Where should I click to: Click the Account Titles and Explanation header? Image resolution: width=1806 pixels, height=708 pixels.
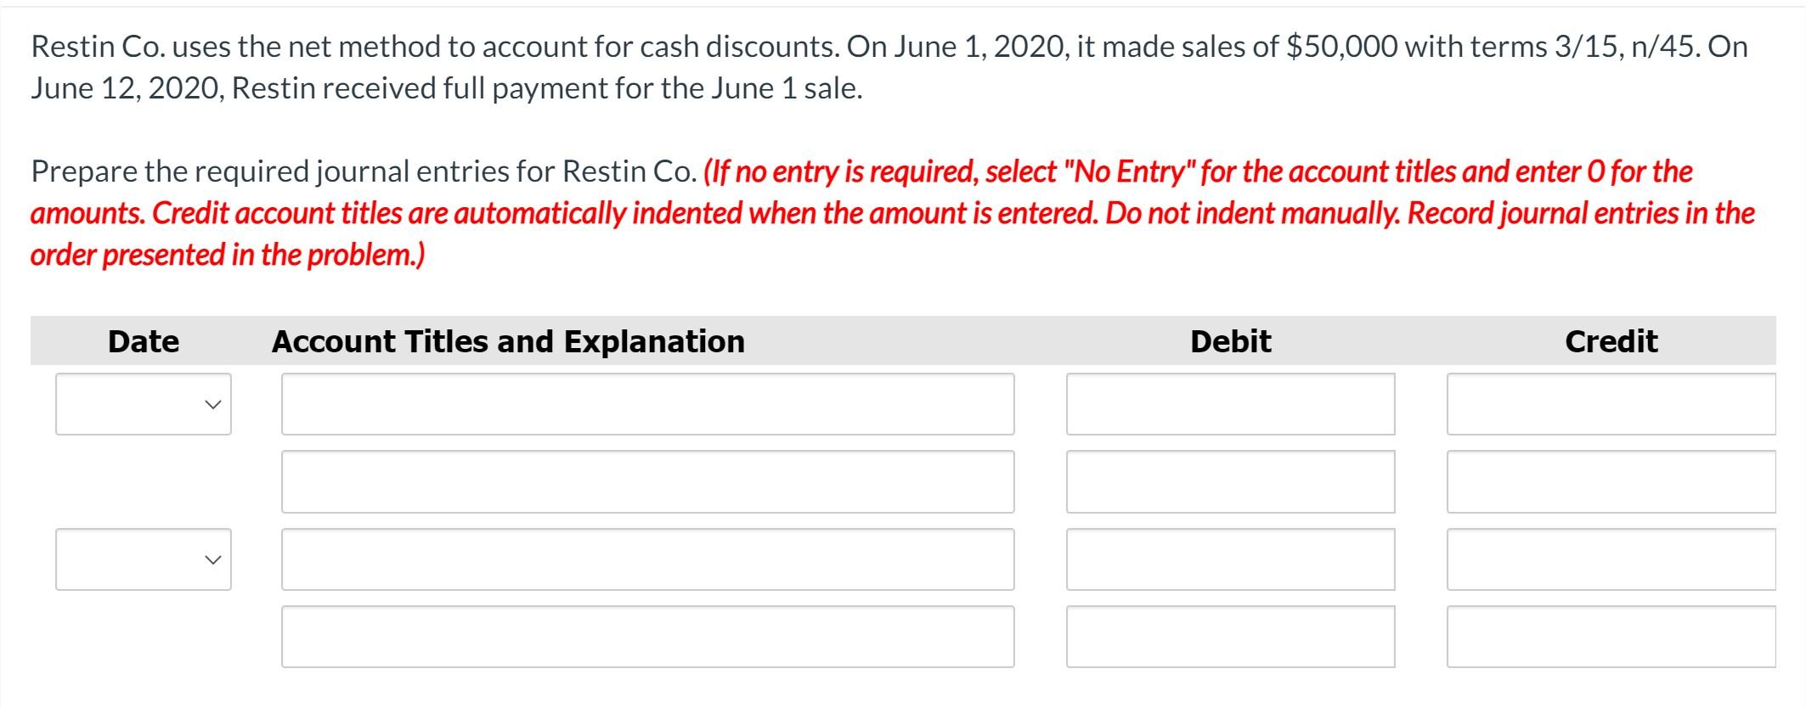pos(508,341)
